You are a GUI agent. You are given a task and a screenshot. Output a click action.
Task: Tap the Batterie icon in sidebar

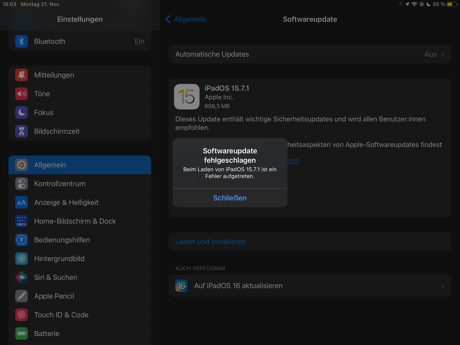(22, 333)
